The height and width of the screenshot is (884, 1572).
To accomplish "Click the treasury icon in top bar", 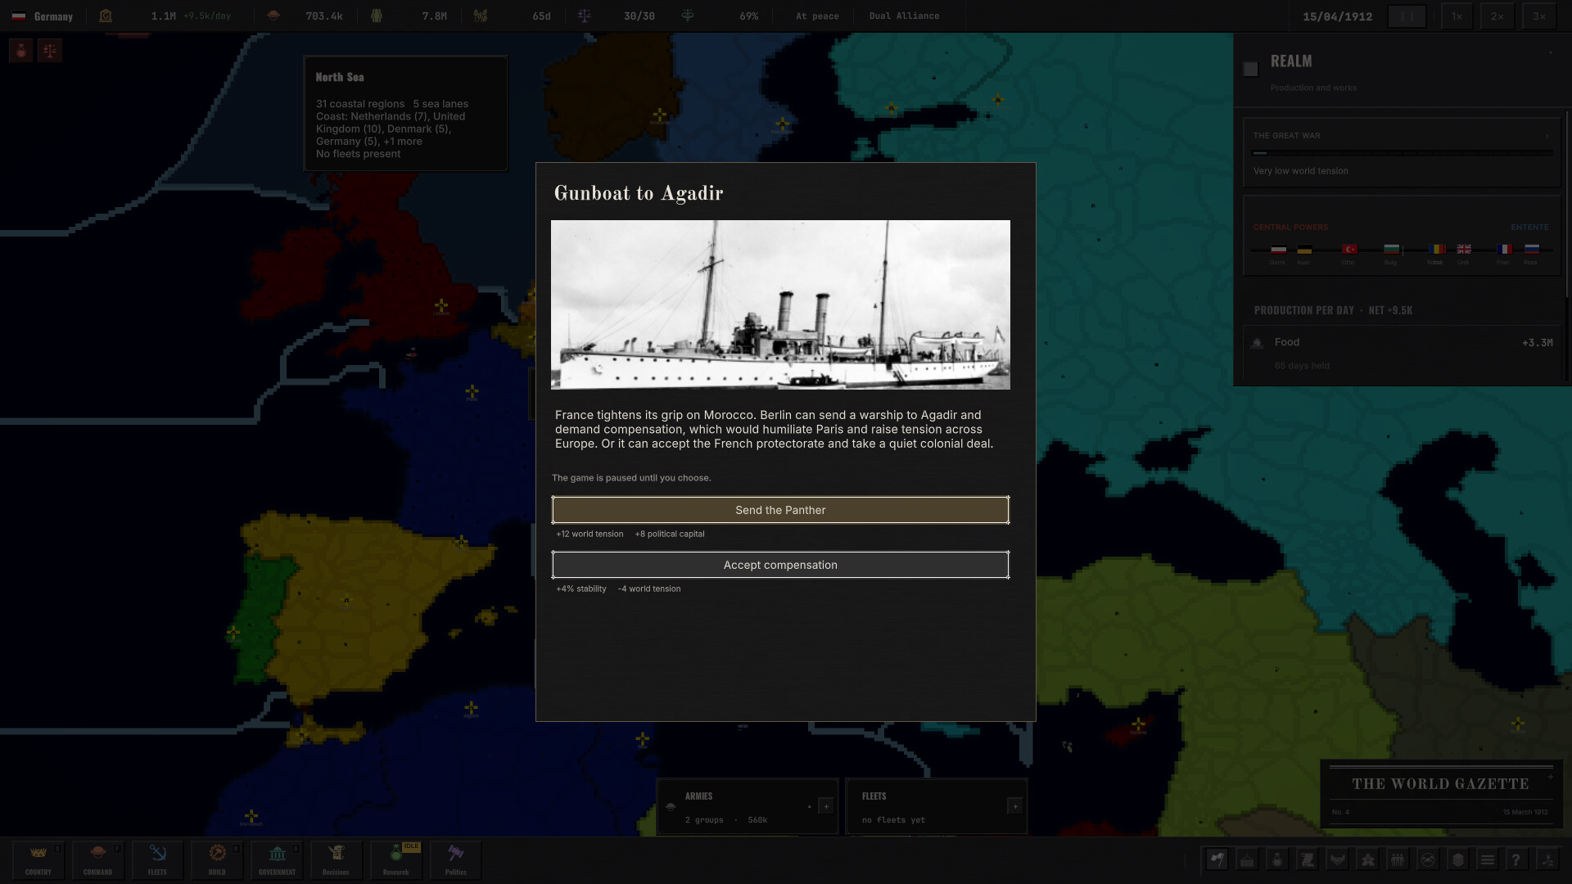I will (x=106, y=16).
